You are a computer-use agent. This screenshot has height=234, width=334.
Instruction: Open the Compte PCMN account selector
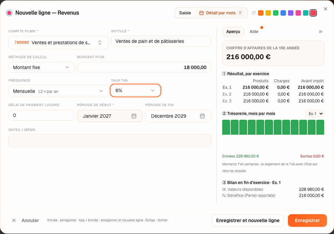[x=58, y=43]
